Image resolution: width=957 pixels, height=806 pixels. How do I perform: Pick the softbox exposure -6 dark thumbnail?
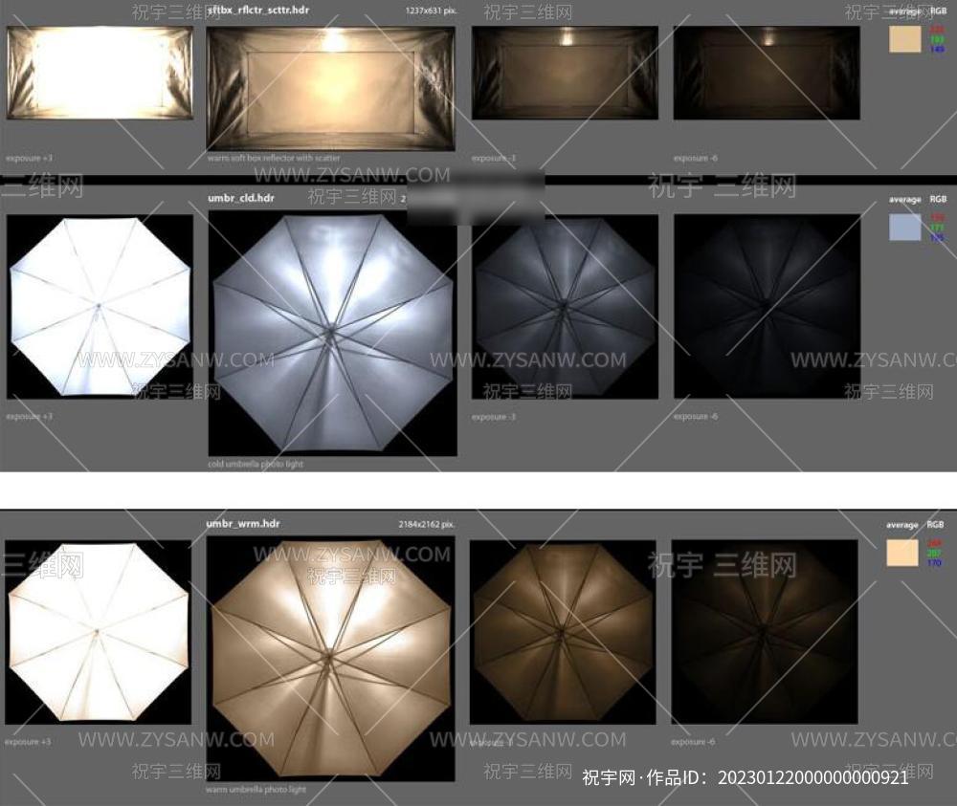[x=766, y=73]
